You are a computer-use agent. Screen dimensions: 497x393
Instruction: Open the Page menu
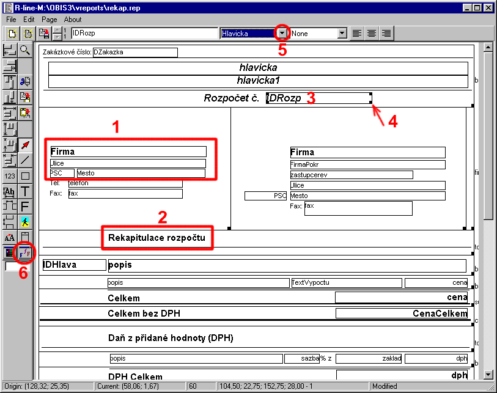click(49, 20)
